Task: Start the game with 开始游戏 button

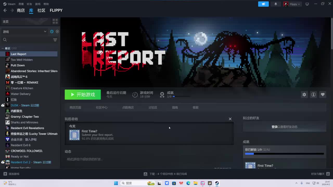Action: (83, 95)
